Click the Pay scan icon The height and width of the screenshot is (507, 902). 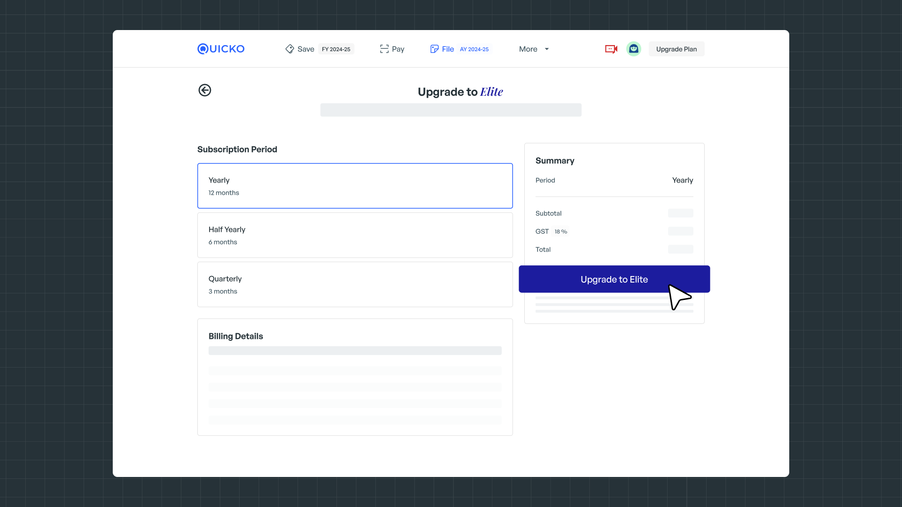[384, 49]
